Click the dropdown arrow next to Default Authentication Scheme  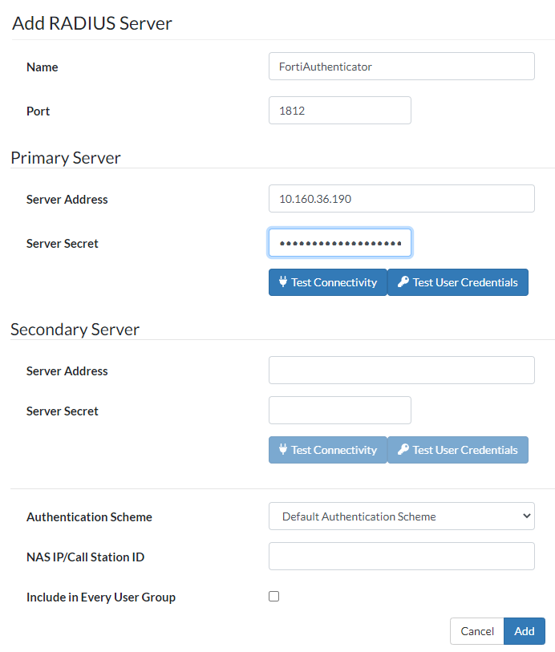(x=525, y=516)
